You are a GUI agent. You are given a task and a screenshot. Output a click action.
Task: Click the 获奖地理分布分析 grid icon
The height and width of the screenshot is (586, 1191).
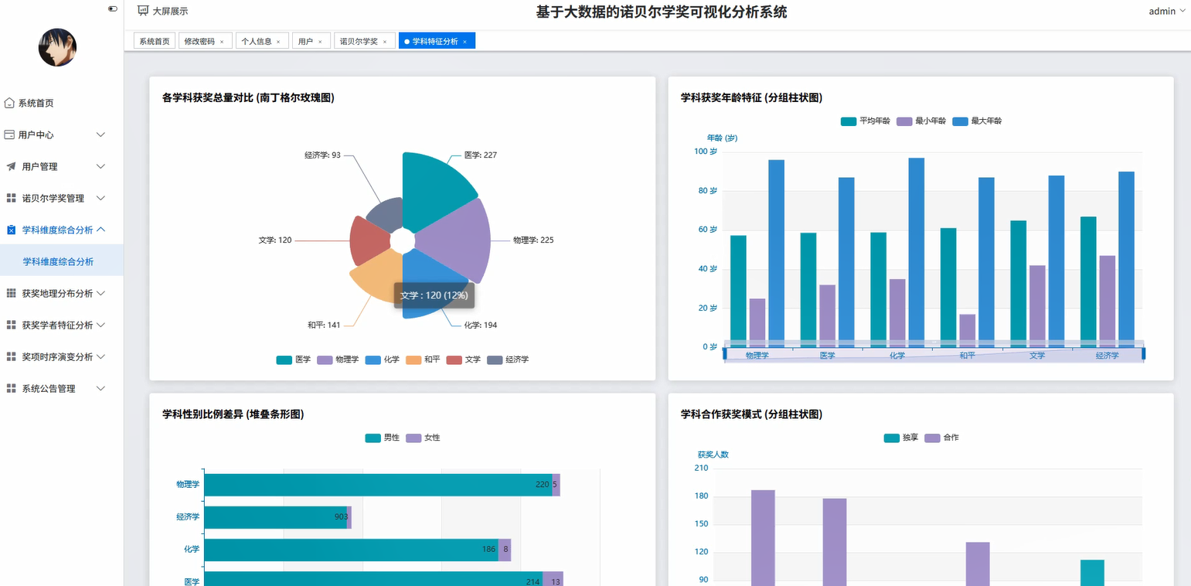point(11,293)
